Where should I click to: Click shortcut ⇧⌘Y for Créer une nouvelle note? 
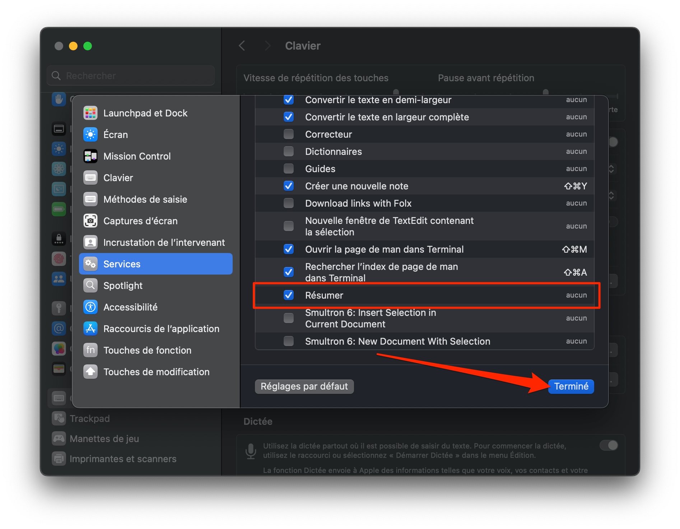575,186
